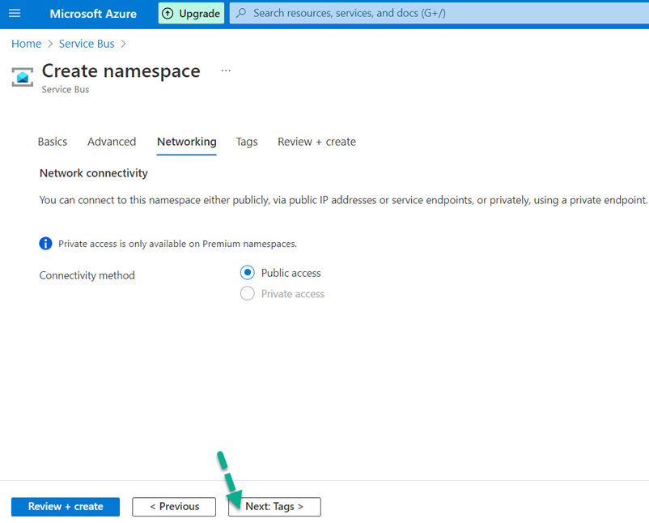Image resolution: width=649 pixels, height=523 pixels.
Task: Click the Previous button
Action: 173,507
